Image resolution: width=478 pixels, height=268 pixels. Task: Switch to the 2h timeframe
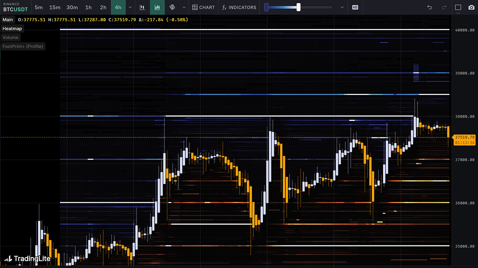pyautogui.click(x=103, y=7)
